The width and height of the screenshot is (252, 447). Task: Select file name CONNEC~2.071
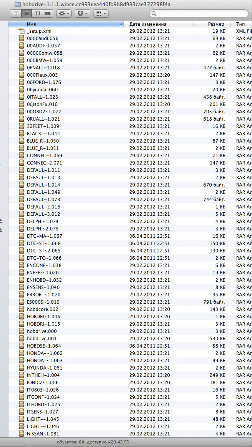tap(44, 163)
